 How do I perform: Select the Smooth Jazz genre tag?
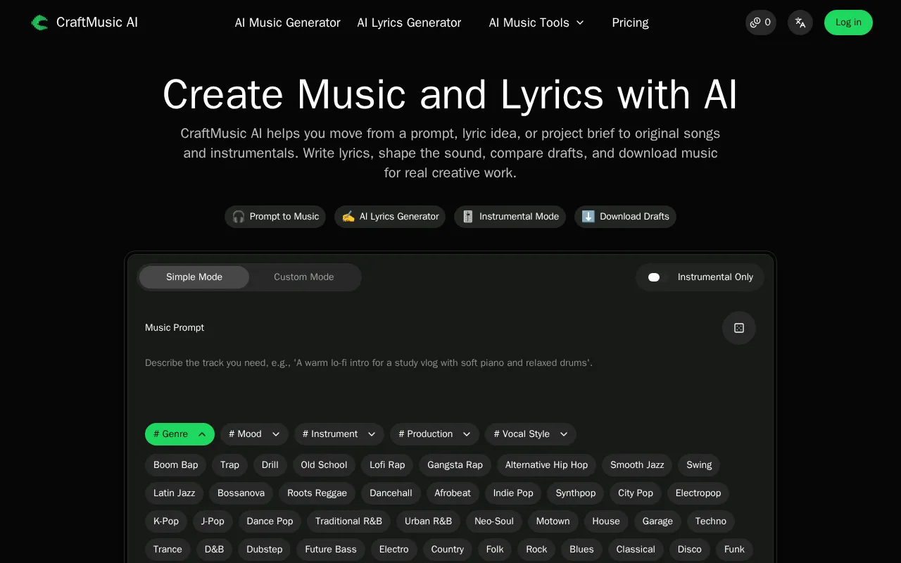point(637,465)
